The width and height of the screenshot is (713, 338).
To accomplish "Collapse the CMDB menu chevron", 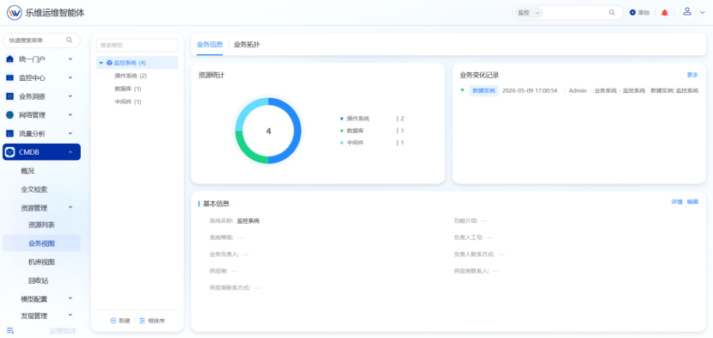I will 70,152.
